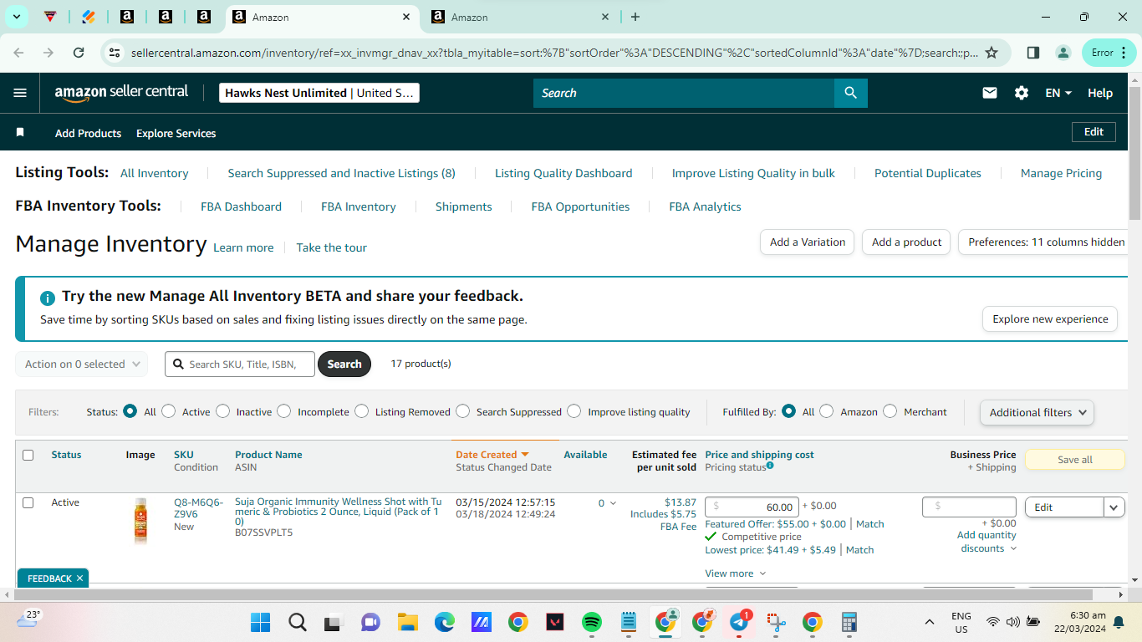The width and height of the screenshot is (1142, 642).
Task: Open the Learn more link
Action: point(243,247)
